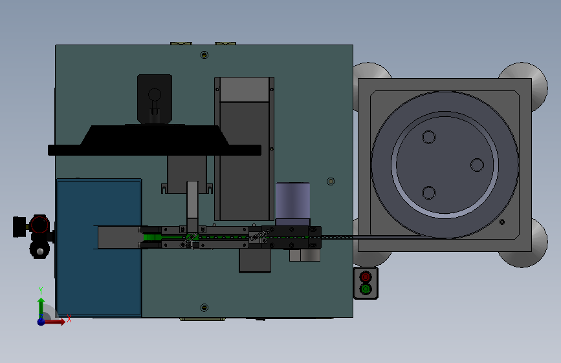This screenshot has height=363, width=561.
Task: Select the screw at top of base plate
Action: [x=204, y=55]
